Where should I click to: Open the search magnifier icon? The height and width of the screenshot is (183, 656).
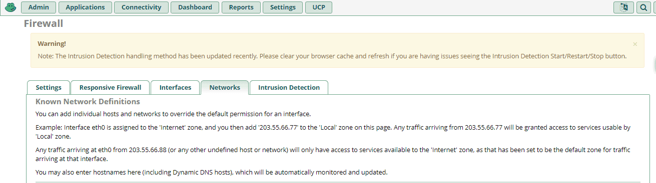[643, 7]
